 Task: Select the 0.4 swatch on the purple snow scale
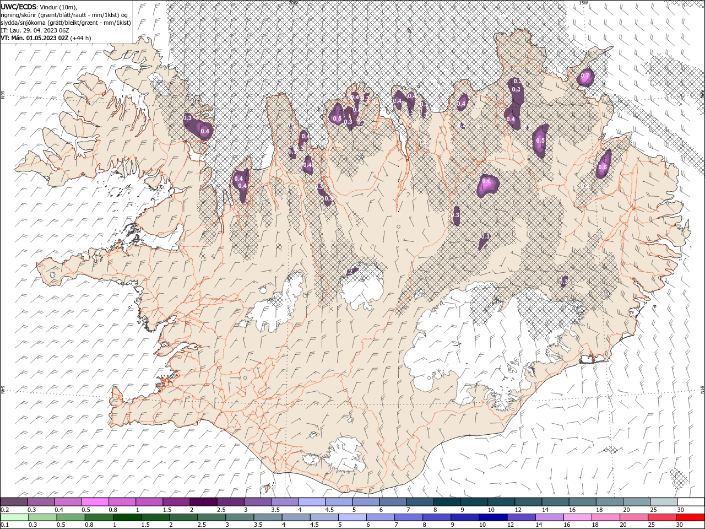68,502
